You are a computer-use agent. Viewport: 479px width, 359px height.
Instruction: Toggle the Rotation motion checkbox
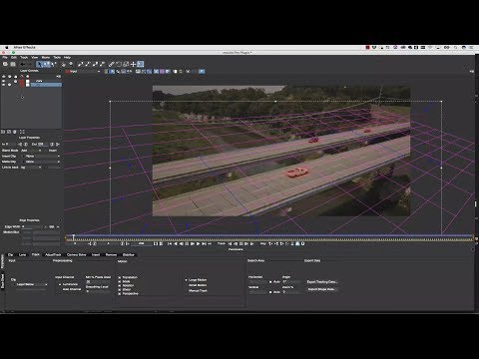tap(120, 285)
